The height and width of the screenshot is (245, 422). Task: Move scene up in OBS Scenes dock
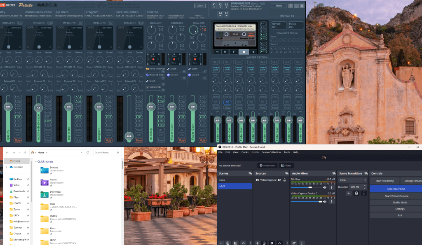click(243, 243)
